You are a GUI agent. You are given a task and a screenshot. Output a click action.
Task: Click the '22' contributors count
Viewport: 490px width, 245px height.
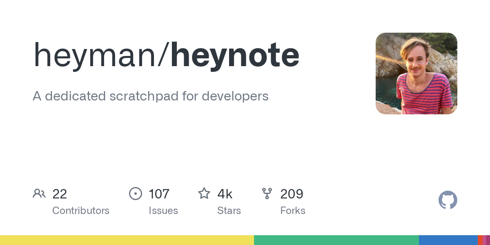tap(60, 194)
